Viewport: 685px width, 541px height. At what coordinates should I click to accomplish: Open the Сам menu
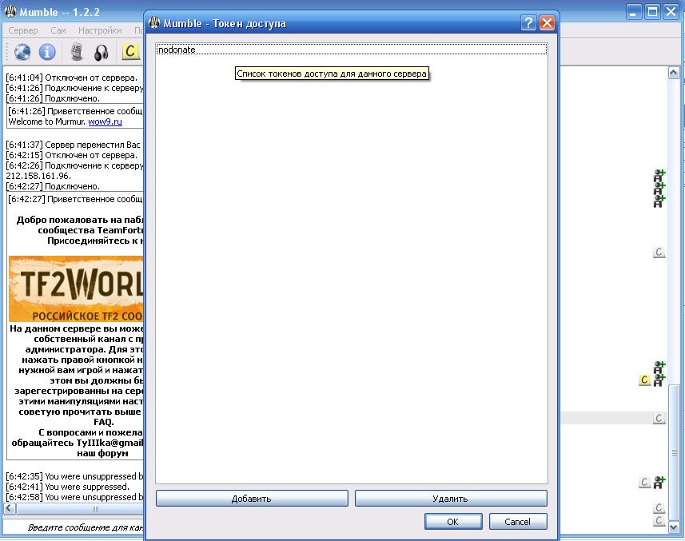tap(58, 30)
